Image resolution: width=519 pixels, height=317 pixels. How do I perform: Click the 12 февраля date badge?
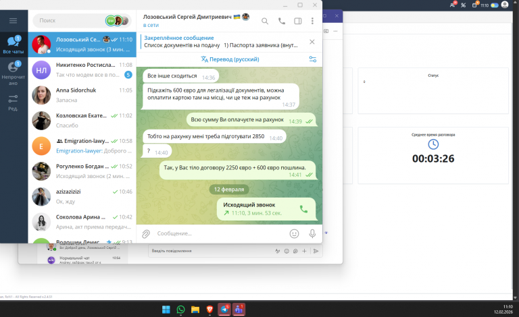click(x=229, y=190)
